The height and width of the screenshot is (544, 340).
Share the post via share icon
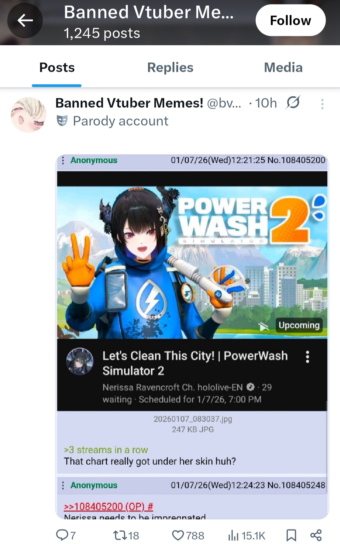click(316, 535)
